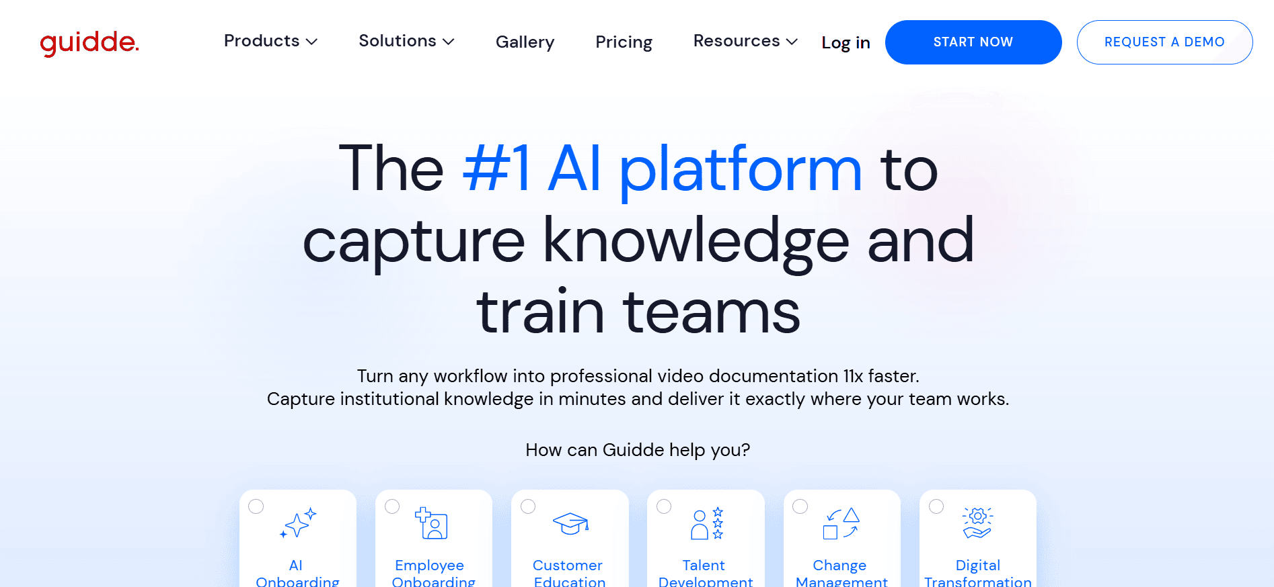Click the guidde logo
Screen dimensions: 1274x587
click(x=89, y=43)
